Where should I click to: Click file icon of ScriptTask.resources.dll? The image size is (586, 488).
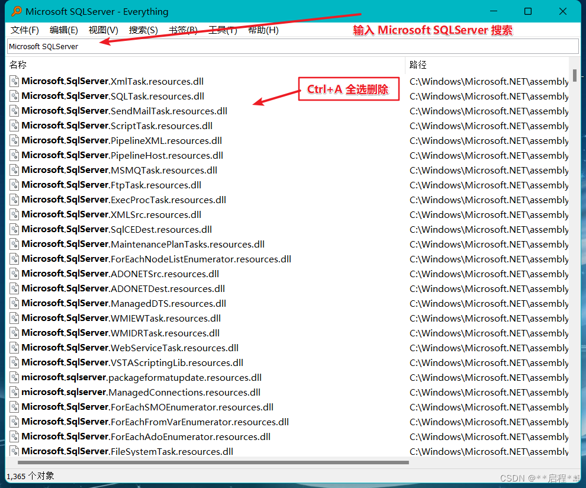pyautogui.click(x=14, y=126)
